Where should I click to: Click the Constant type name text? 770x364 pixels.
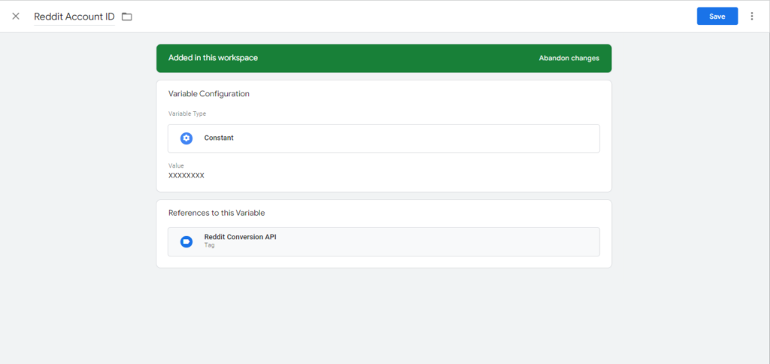pos(219,138)
